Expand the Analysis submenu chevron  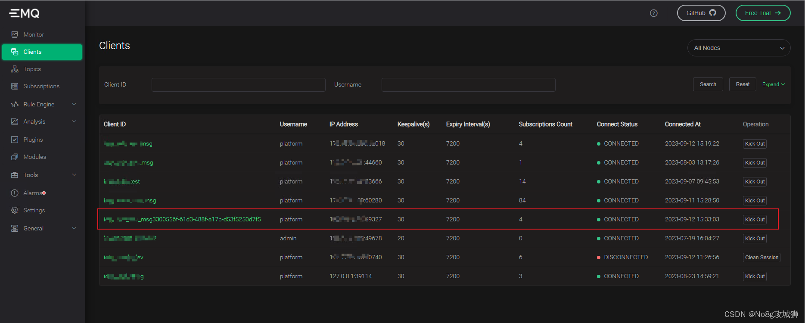click(x=74, y=121)
